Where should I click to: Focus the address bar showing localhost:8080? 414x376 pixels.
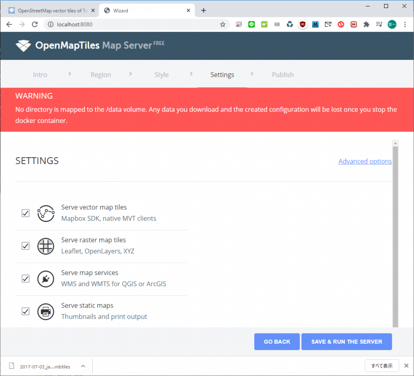pyautogui.click(x=133, y=24)
